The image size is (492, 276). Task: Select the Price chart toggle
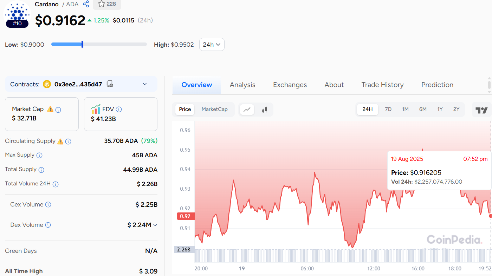[x=185, y=109]
